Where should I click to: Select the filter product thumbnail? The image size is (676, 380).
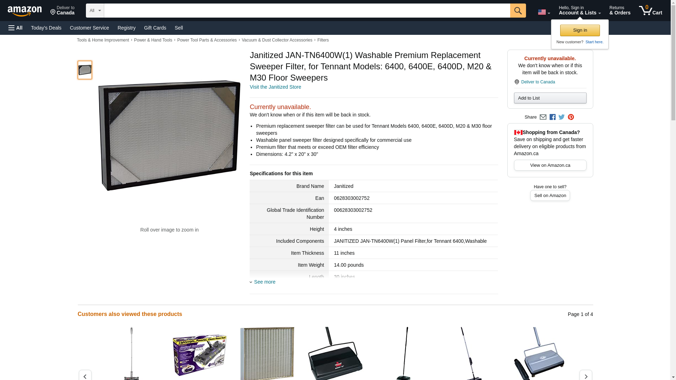point(85,70)
